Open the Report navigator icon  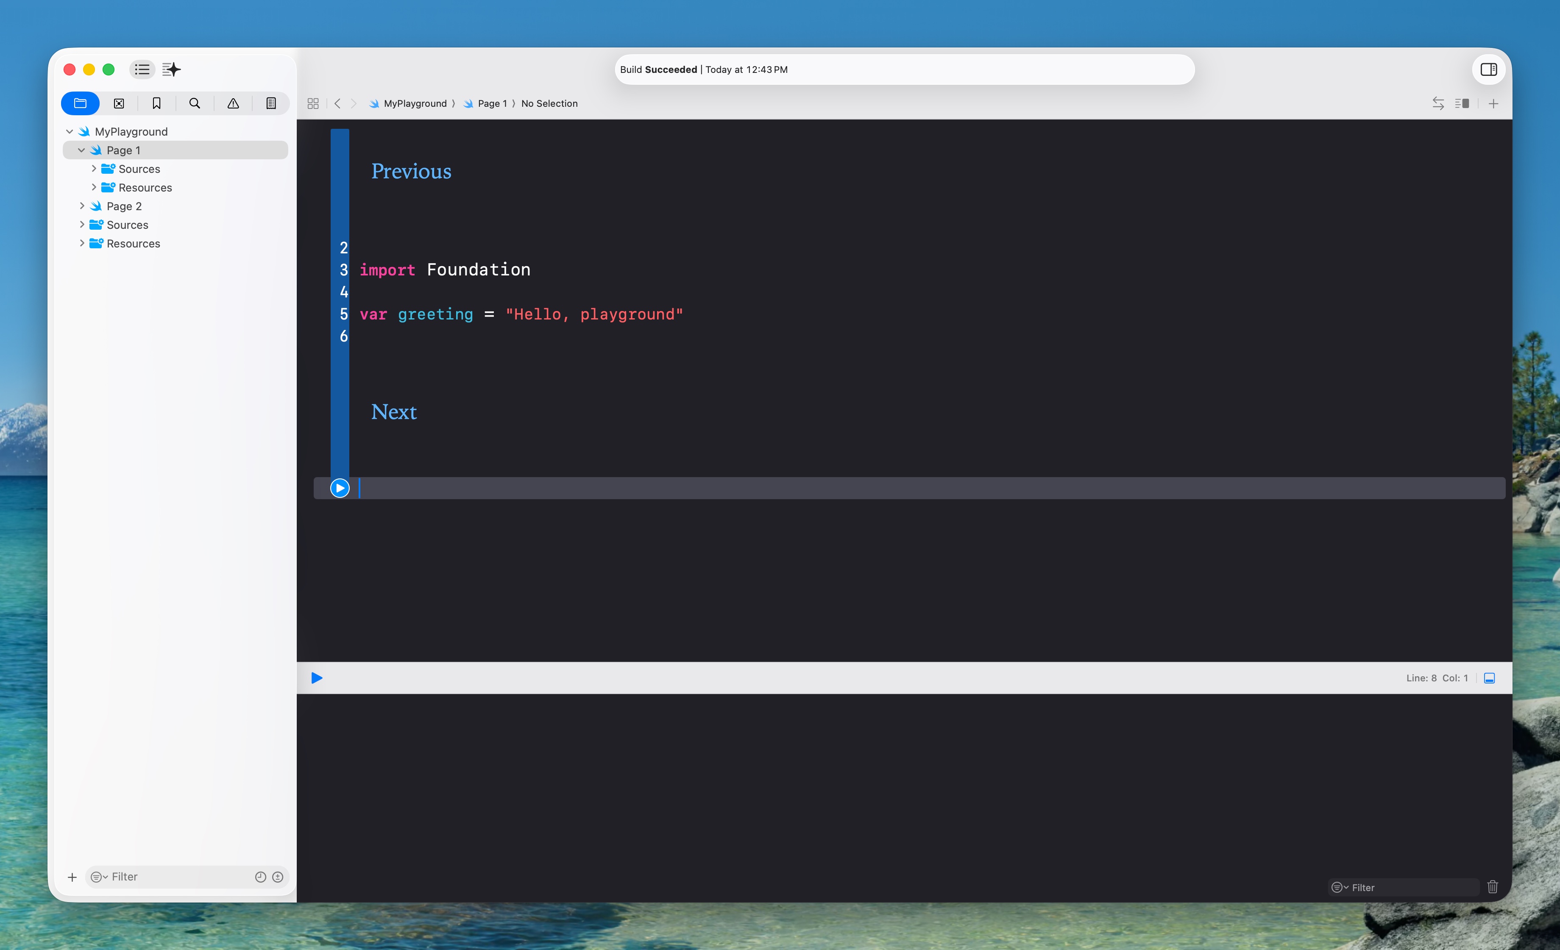click(271, 103)
